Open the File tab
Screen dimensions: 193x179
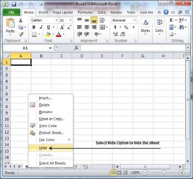click(x=11, y=12)
